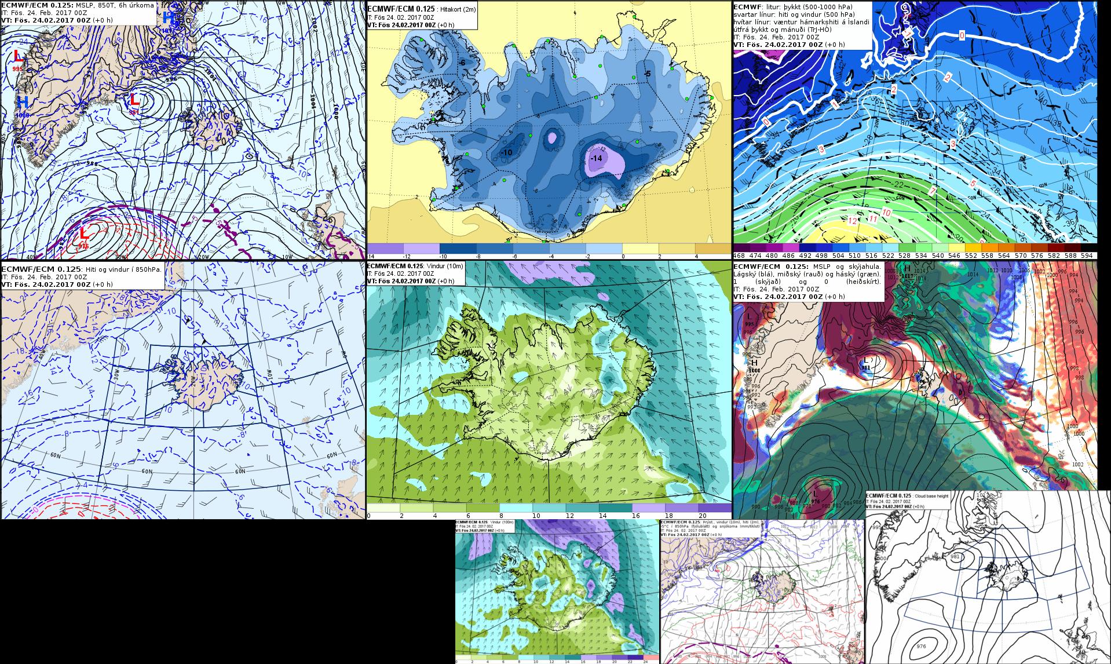Image resolution: width=1111 pixels, height=664 pixels.
Task: Click 'litur: þykkt (500-1000 hPa)' legend line
Action: click(806, 8)
